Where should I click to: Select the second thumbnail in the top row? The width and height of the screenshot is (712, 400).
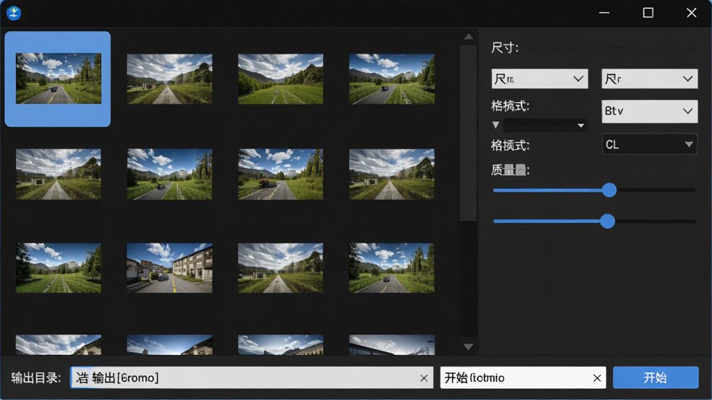click(x=170, y=79)
